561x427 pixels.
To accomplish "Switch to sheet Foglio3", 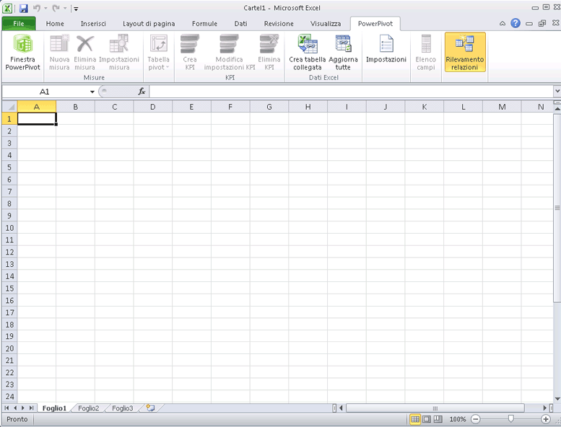I will click(x=122, y=408).
